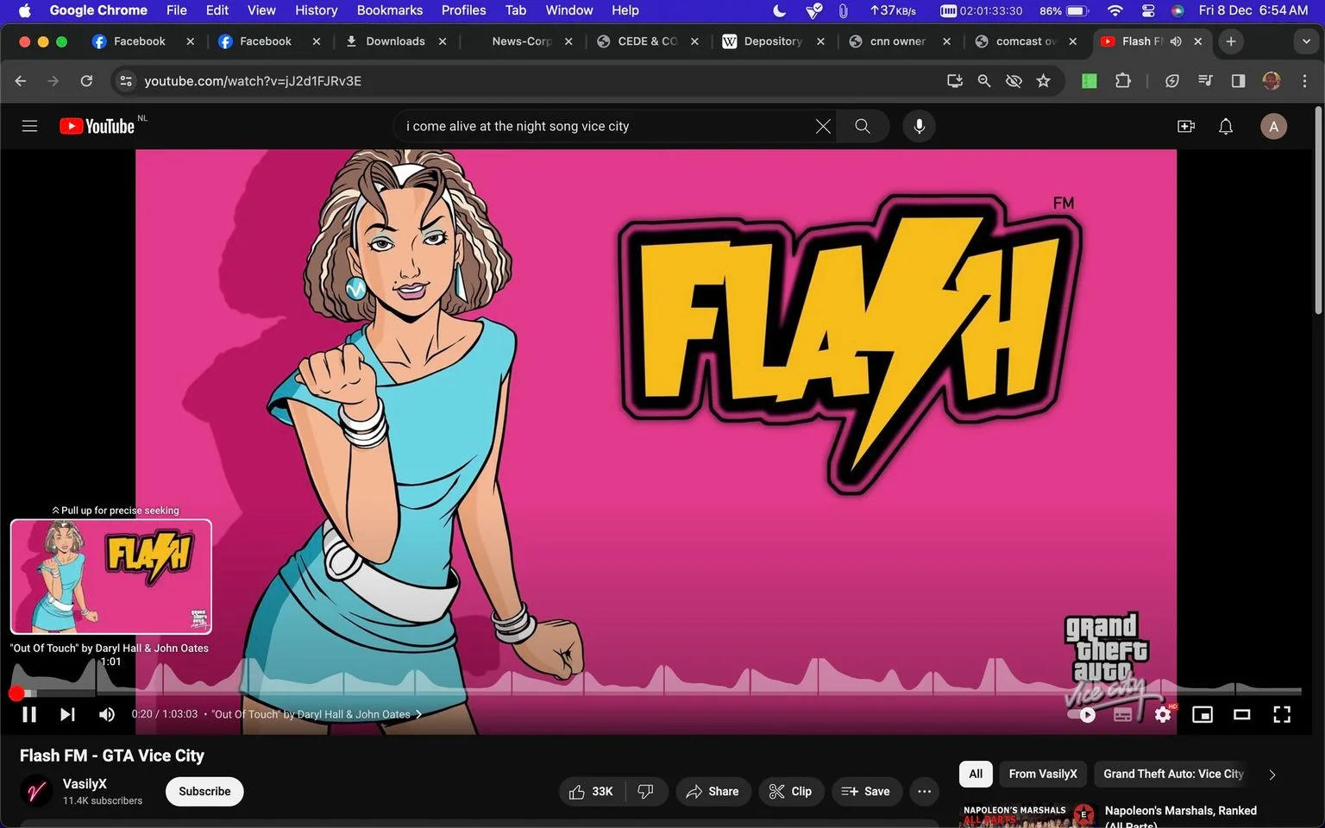Mute the video player volume
This screenshot has width=1325, height=828.
pos(107,714)
